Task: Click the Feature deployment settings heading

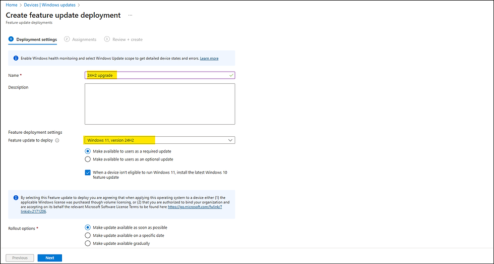Action: (x=35, y=132)
